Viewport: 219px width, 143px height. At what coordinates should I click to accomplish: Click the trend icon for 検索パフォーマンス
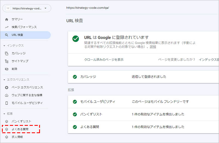tap(7, 27)
